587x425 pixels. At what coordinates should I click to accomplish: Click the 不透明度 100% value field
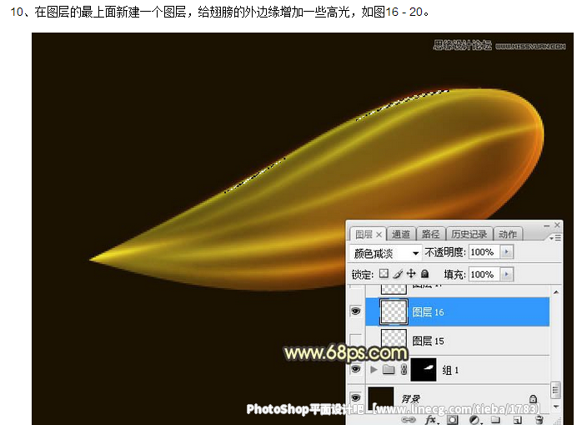[484, 252]
